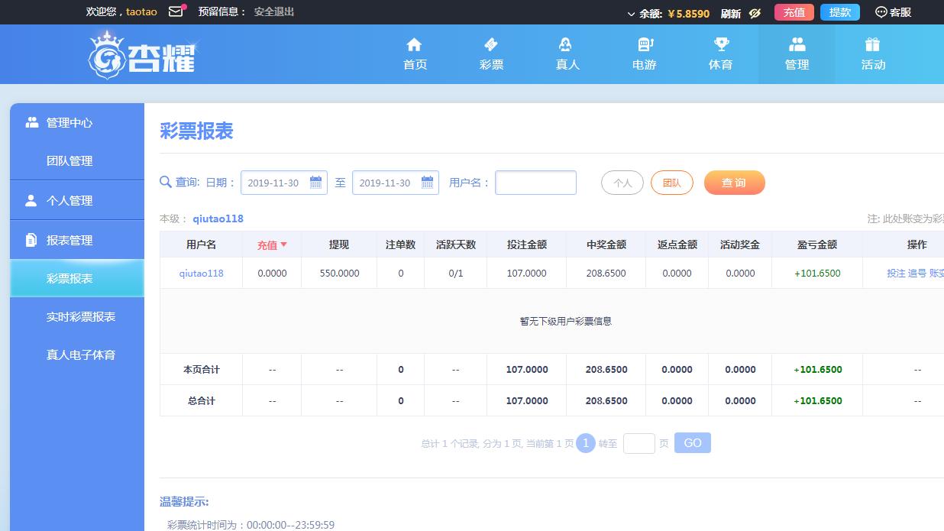Click the orange 查询 search button
Image resolution: width=944 pixels, height=531 pixels.
coord(734,183)
